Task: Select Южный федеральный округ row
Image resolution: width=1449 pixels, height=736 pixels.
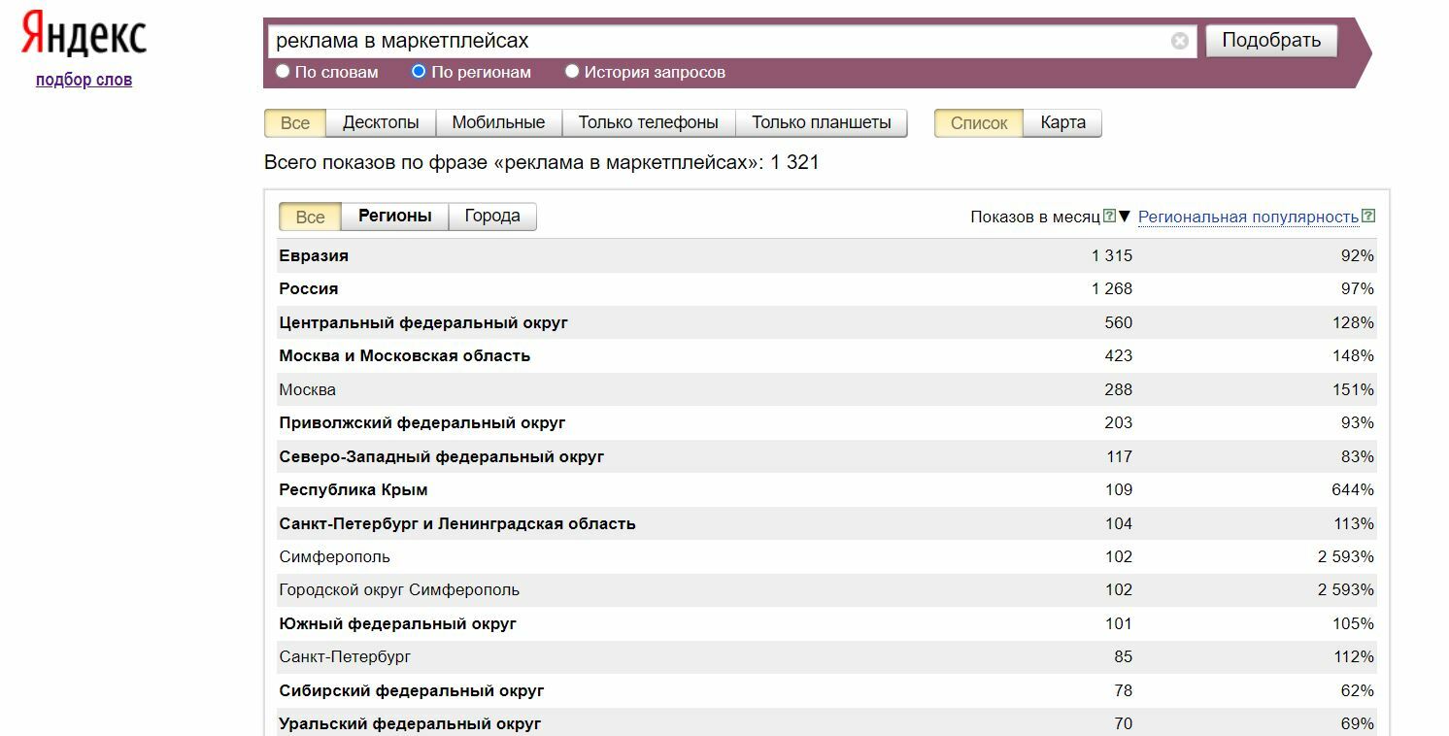Action: 826,624
